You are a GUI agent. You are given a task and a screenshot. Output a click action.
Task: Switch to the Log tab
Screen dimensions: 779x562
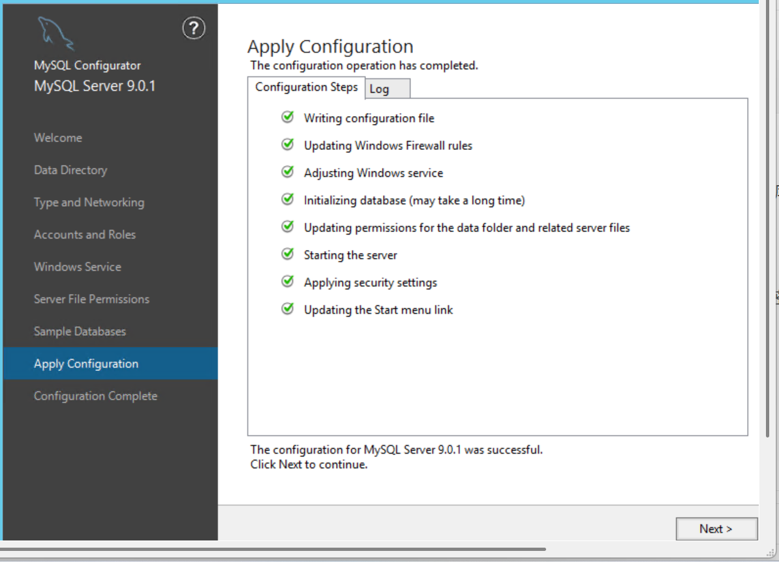coord(388,89)
